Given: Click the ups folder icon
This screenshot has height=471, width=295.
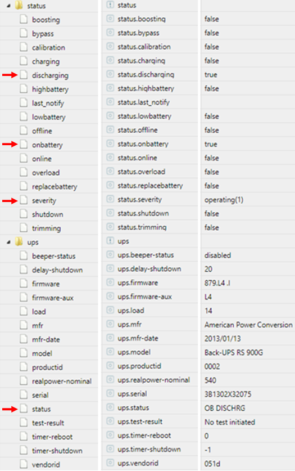Looking at the screenshot, I should (x=19, y=241).
